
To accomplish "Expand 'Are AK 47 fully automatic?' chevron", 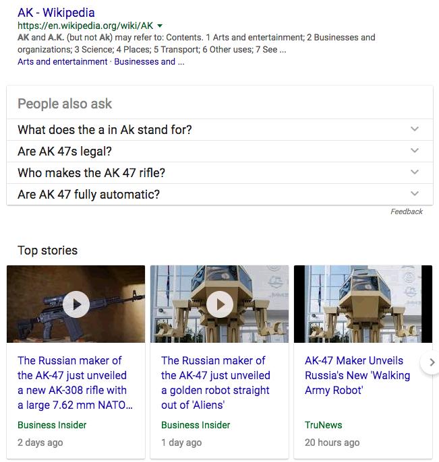I will tap(415, 193).
